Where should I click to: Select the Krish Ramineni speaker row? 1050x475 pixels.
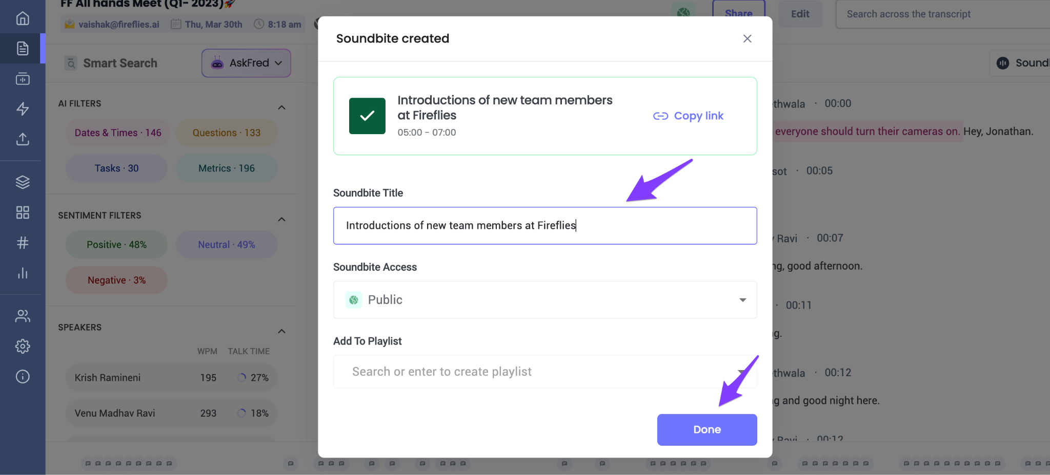click(171, 378)
